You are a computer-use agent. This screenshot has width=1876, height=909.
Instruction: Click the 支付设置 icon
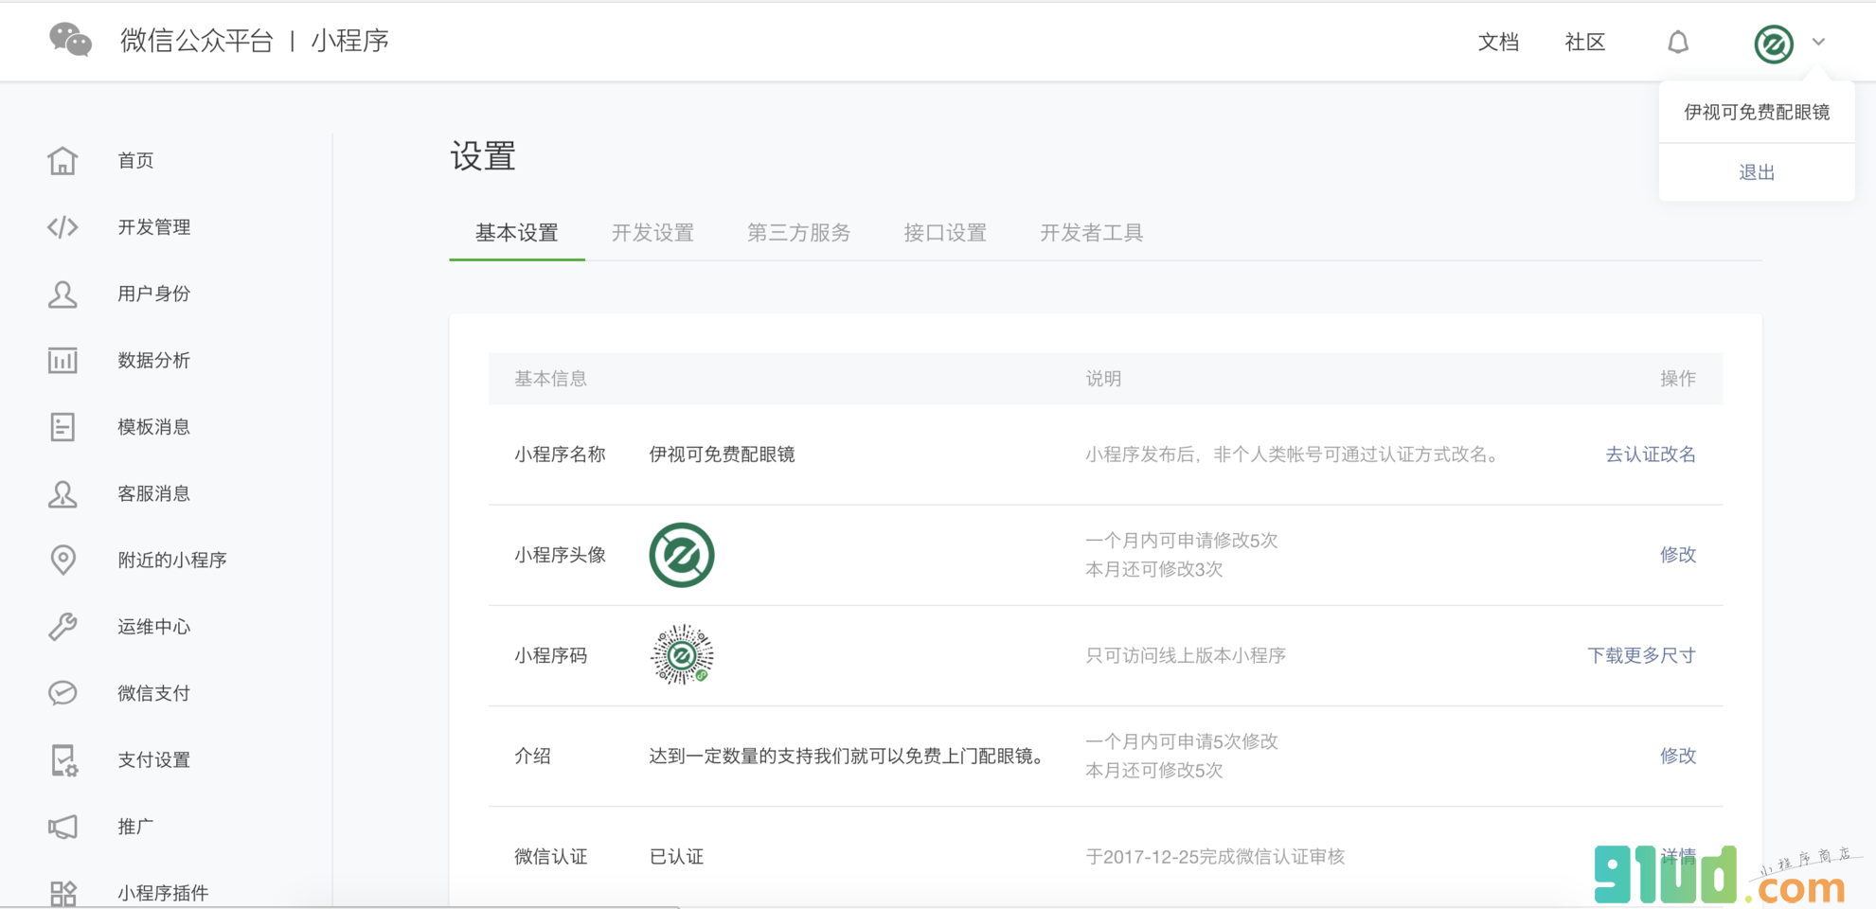coord(63,760)
